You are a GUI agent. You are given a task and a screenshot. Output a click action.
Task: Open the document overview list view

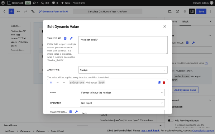pyautogui.click(x=33, y=11)
